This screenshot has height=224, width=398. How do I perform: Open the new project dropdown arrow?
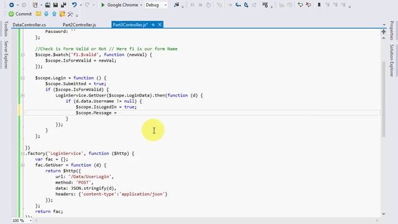[x=41, y=5]
